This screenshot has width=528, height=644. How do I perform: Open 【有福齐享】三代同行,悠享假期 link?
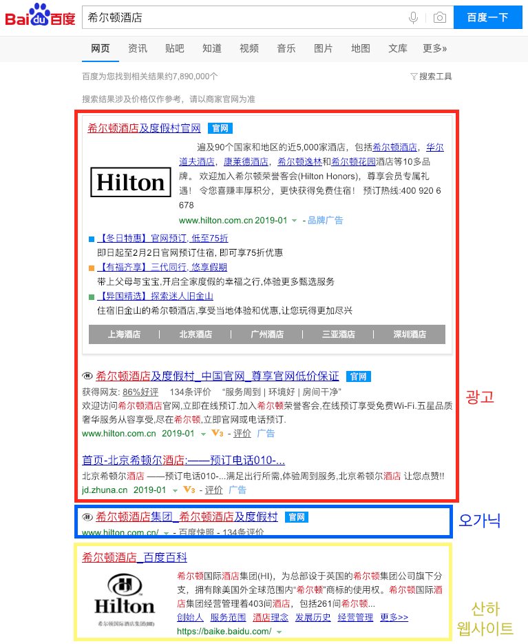tap(162, 268)
